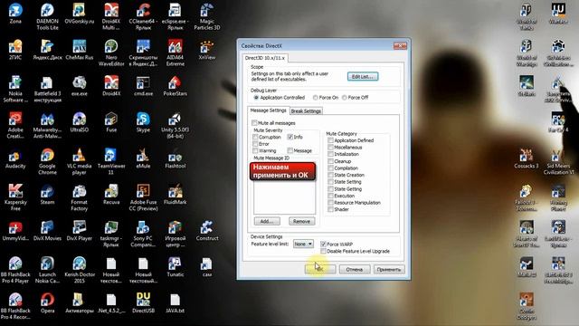Select the Unity 5.5.0f3 shortcut

coord(175,125)
